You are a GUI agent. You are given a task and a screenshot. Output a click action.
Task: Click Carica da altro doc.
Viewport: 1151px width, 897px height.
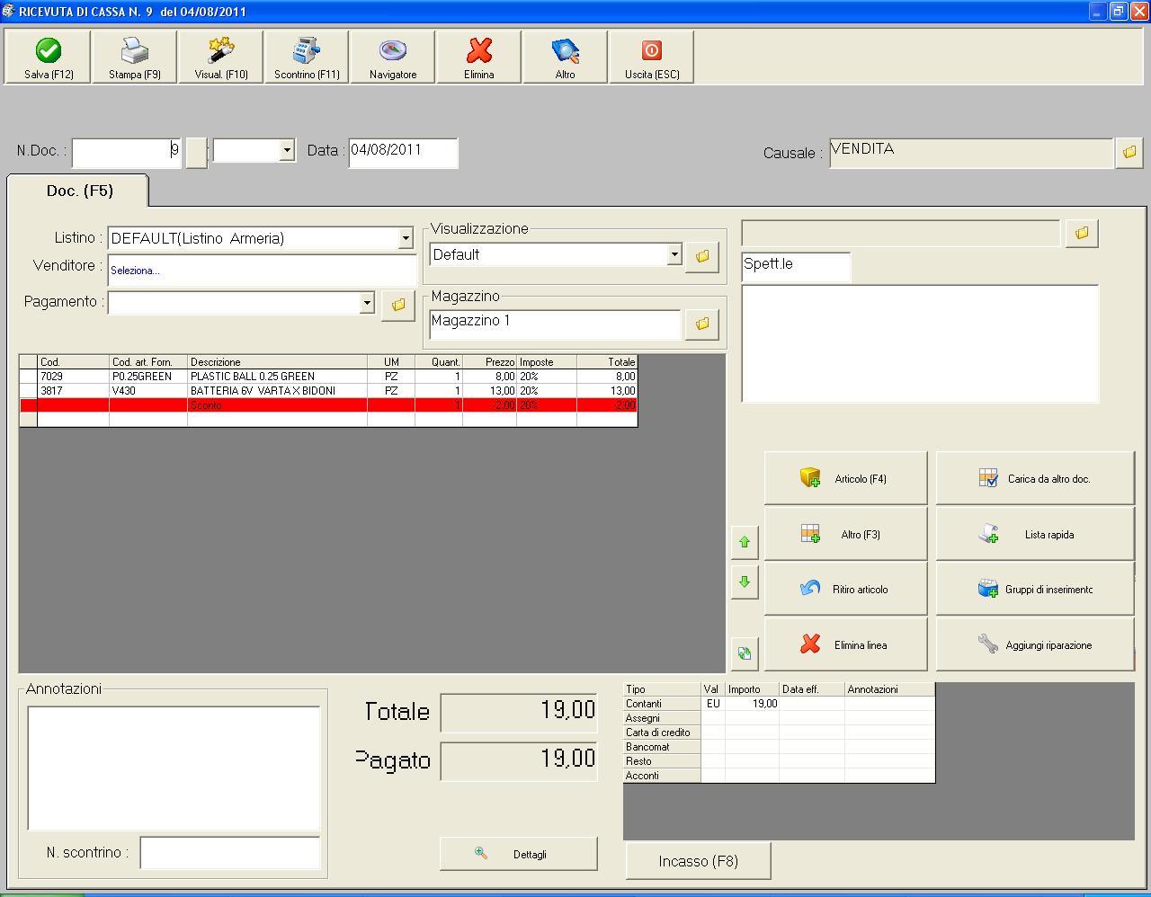(x=1035, y=478)
